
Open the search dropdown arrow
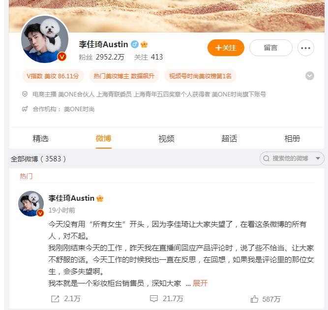pos(318,158)
